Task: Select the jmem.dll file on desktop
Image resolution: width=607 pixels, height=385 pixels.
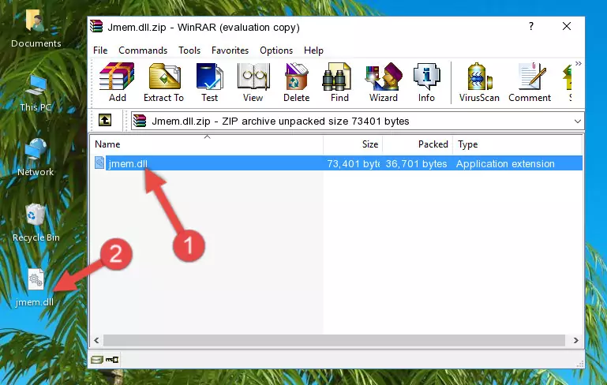Action: point(35,288)
